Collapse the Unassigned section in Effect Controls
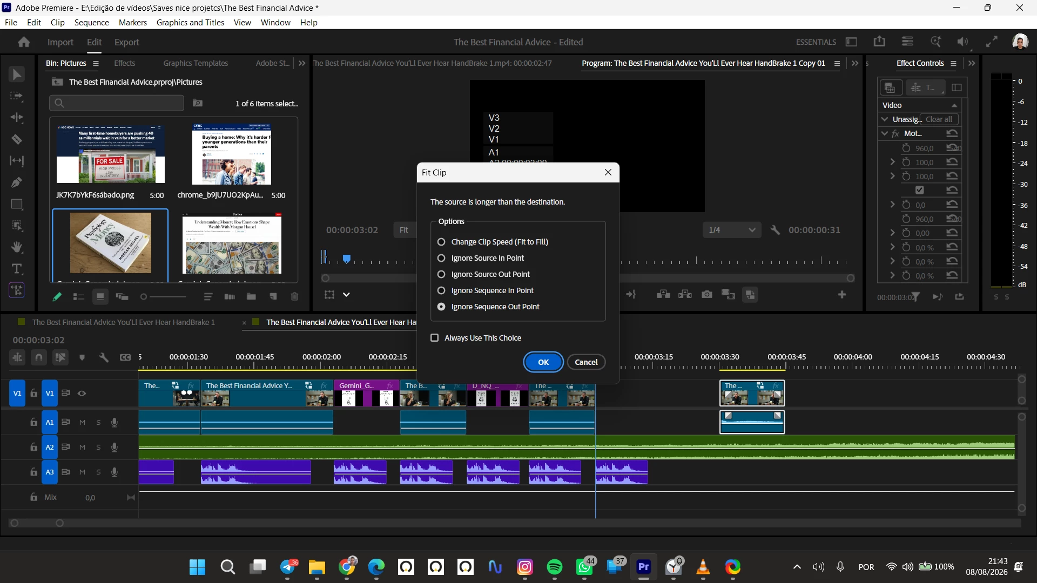 point(884,119)
